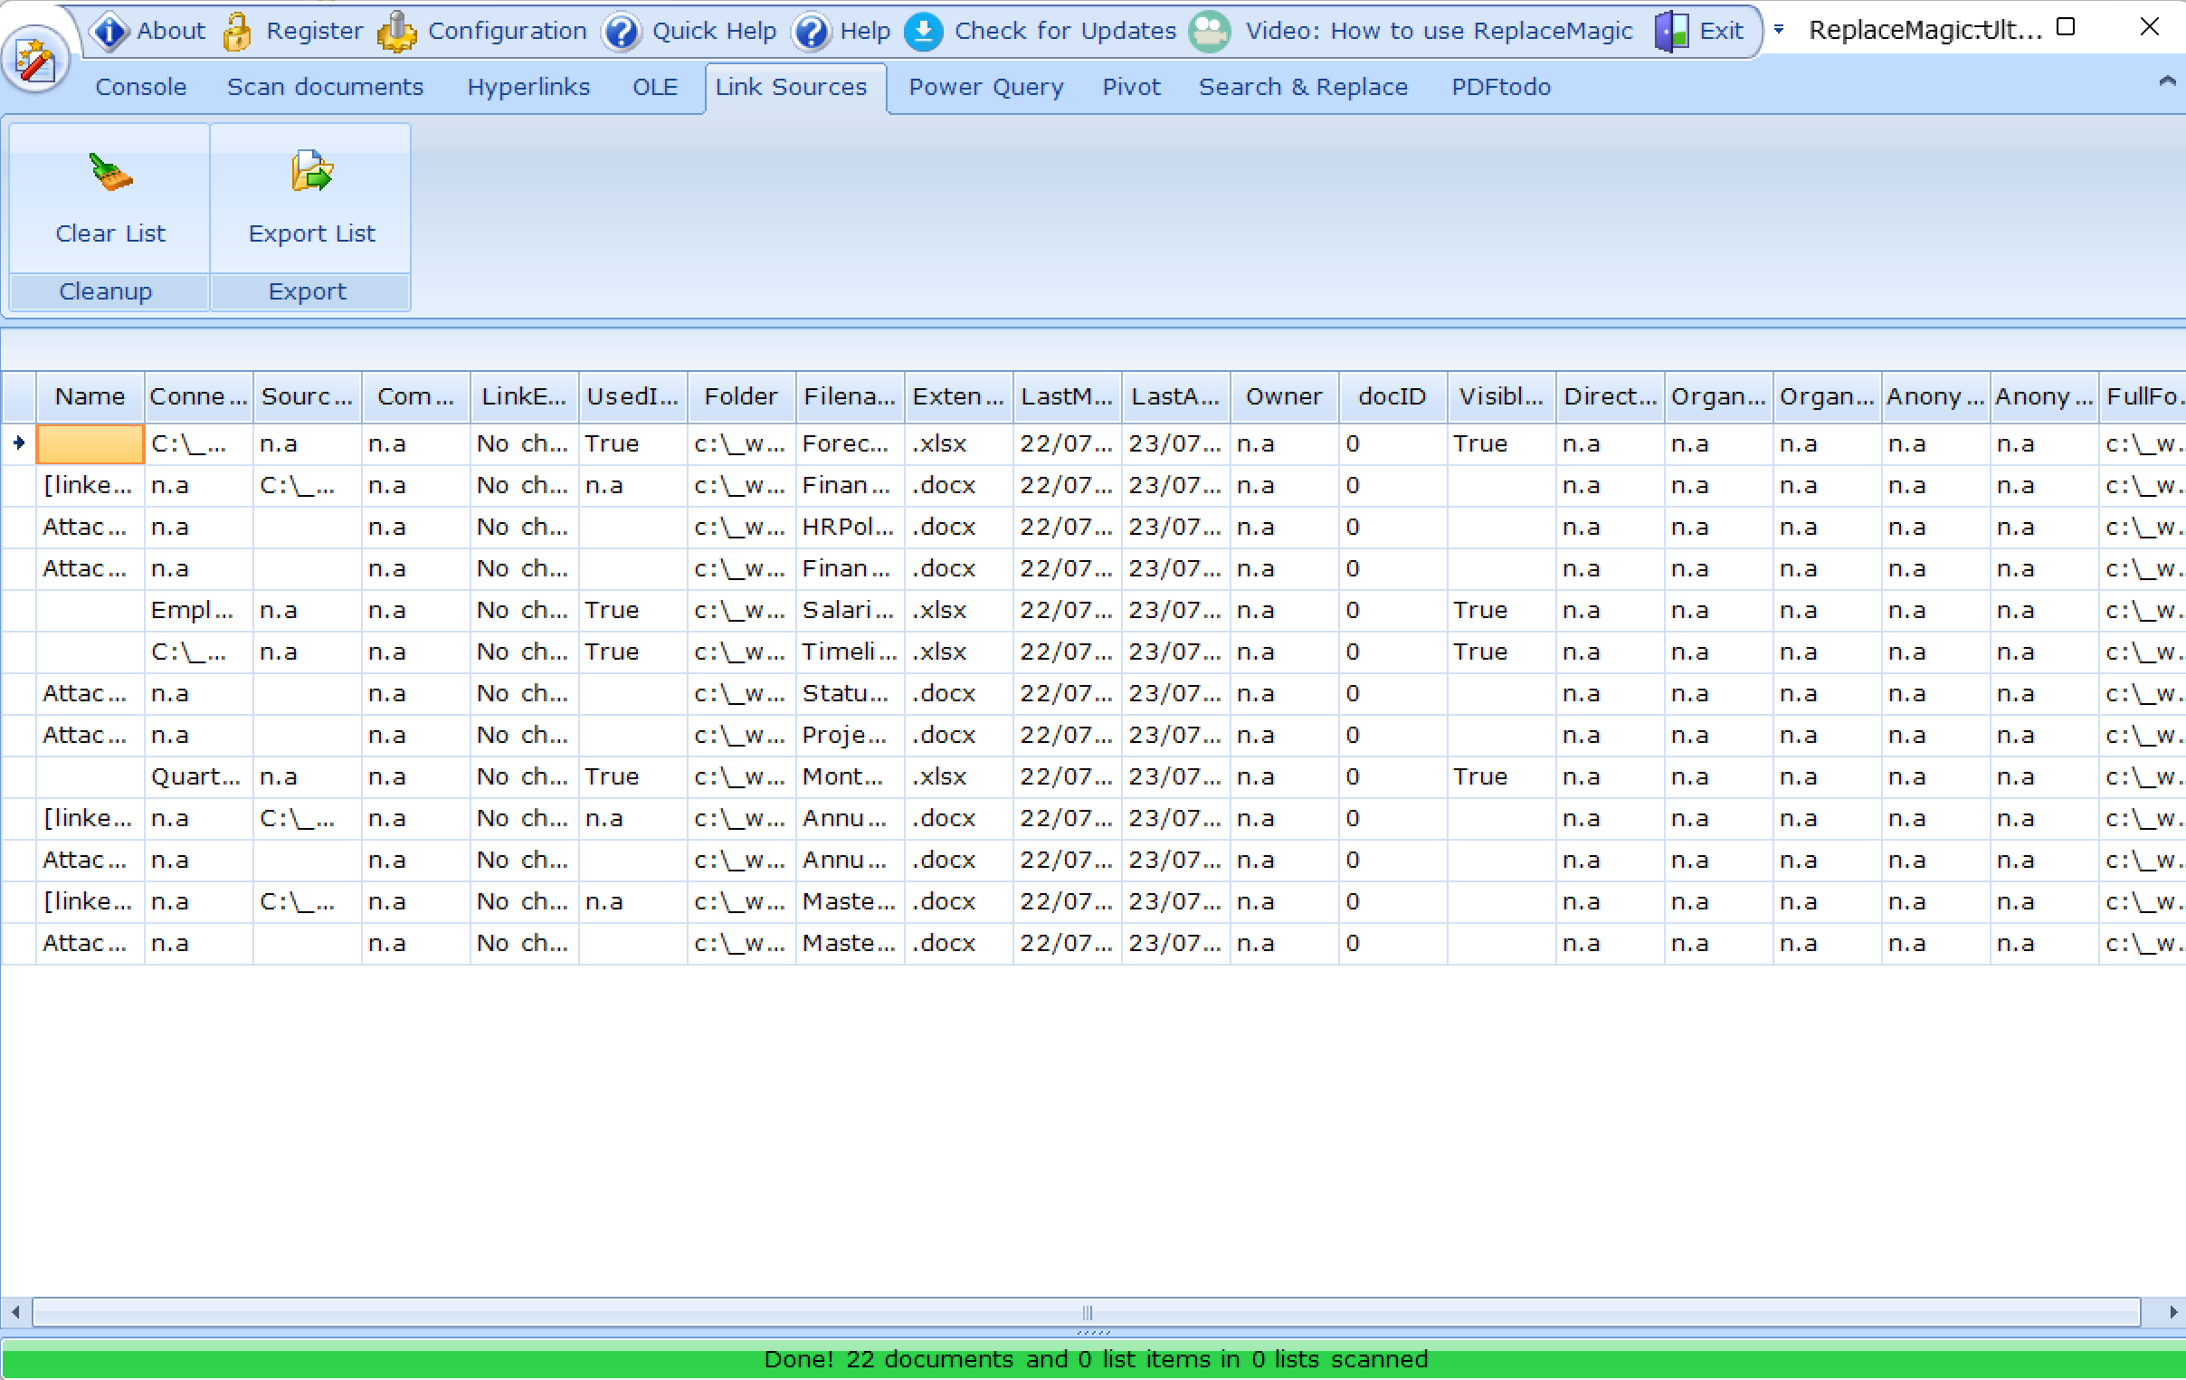This screenshot has height=1380, width=2186.
Task: Click the Help question mark icon
Action: tap(811, 32)
